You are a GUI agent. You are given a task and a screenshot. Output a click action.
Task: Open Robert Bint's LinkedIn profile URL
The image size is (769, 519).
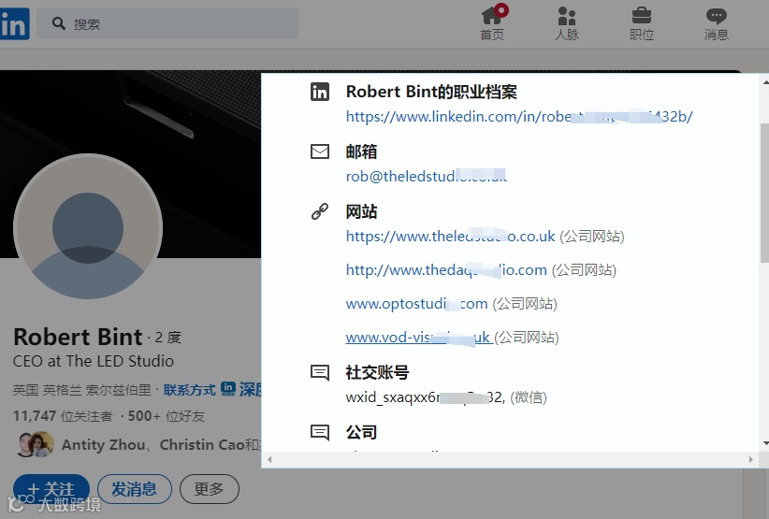click(x=519, y=117)
